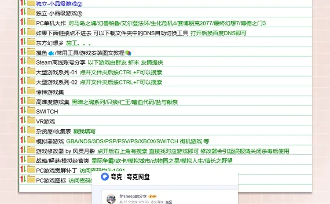Click folder icon beside 杂货屋/收集表
This screenshot has width=330, height=204.
click(x=31, y=130)
